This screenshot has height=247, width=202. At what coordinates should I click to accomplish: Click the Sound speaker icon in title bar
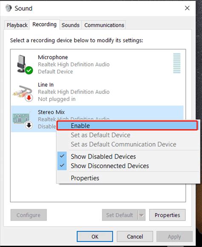point(9,8)
